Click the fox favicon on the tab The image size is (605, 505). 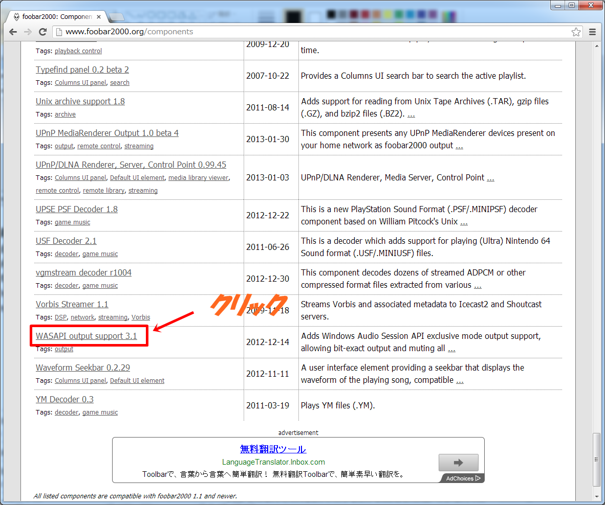pos(16,16)
